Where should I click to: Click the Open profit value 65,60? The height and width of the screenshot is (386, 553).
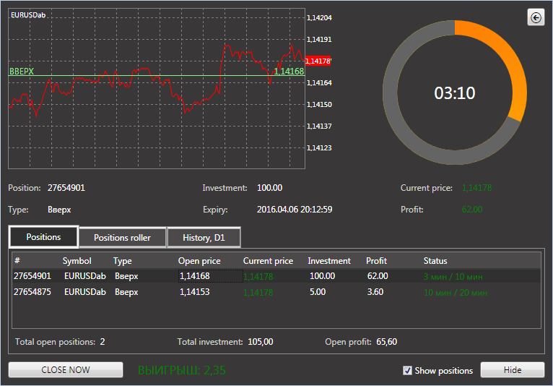coord(386,341)
